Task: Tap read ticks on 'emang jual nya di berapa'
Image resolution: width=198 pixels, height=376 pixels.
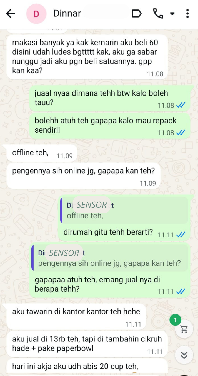Action: click(x=181, y=292)
